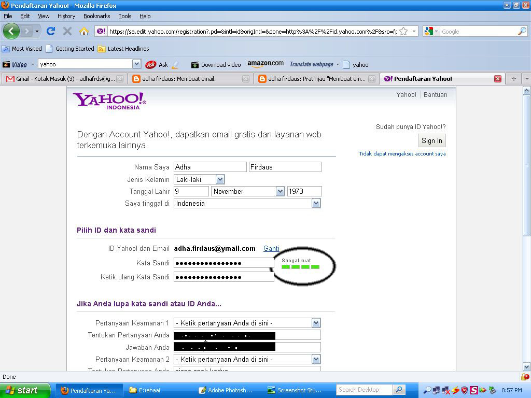The image size is (531, 398).
Task: Close the Pendaftaran Yahoo! tab
Action: pyautogui.click(x=497, y=79)
